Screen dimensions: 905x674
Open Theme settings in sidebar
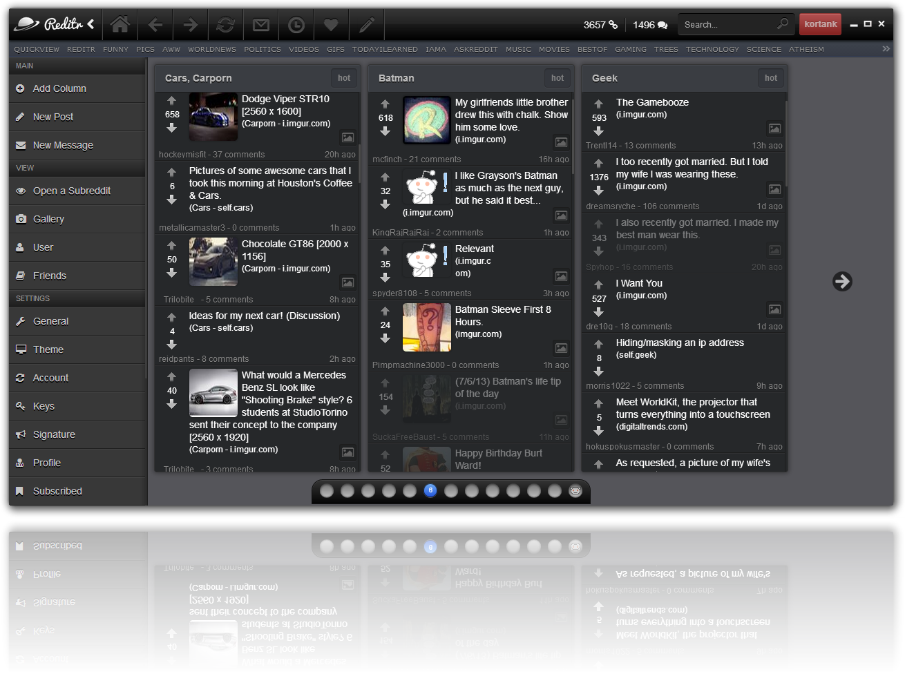point(48,349)
